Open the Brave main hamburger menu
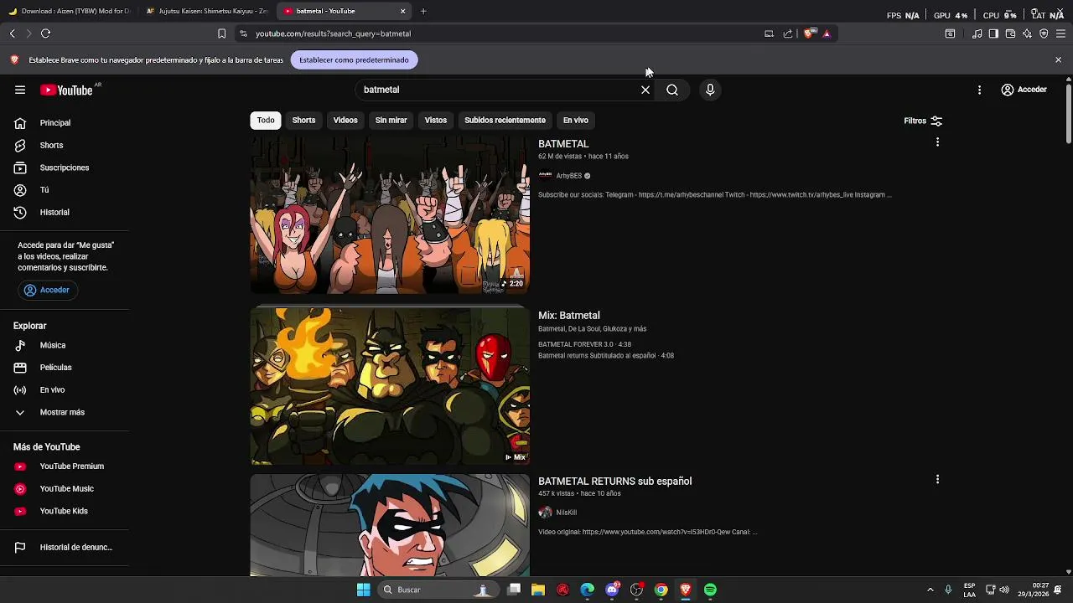Viewport: 1073px width, 603px height. [x=1060, y=33]
